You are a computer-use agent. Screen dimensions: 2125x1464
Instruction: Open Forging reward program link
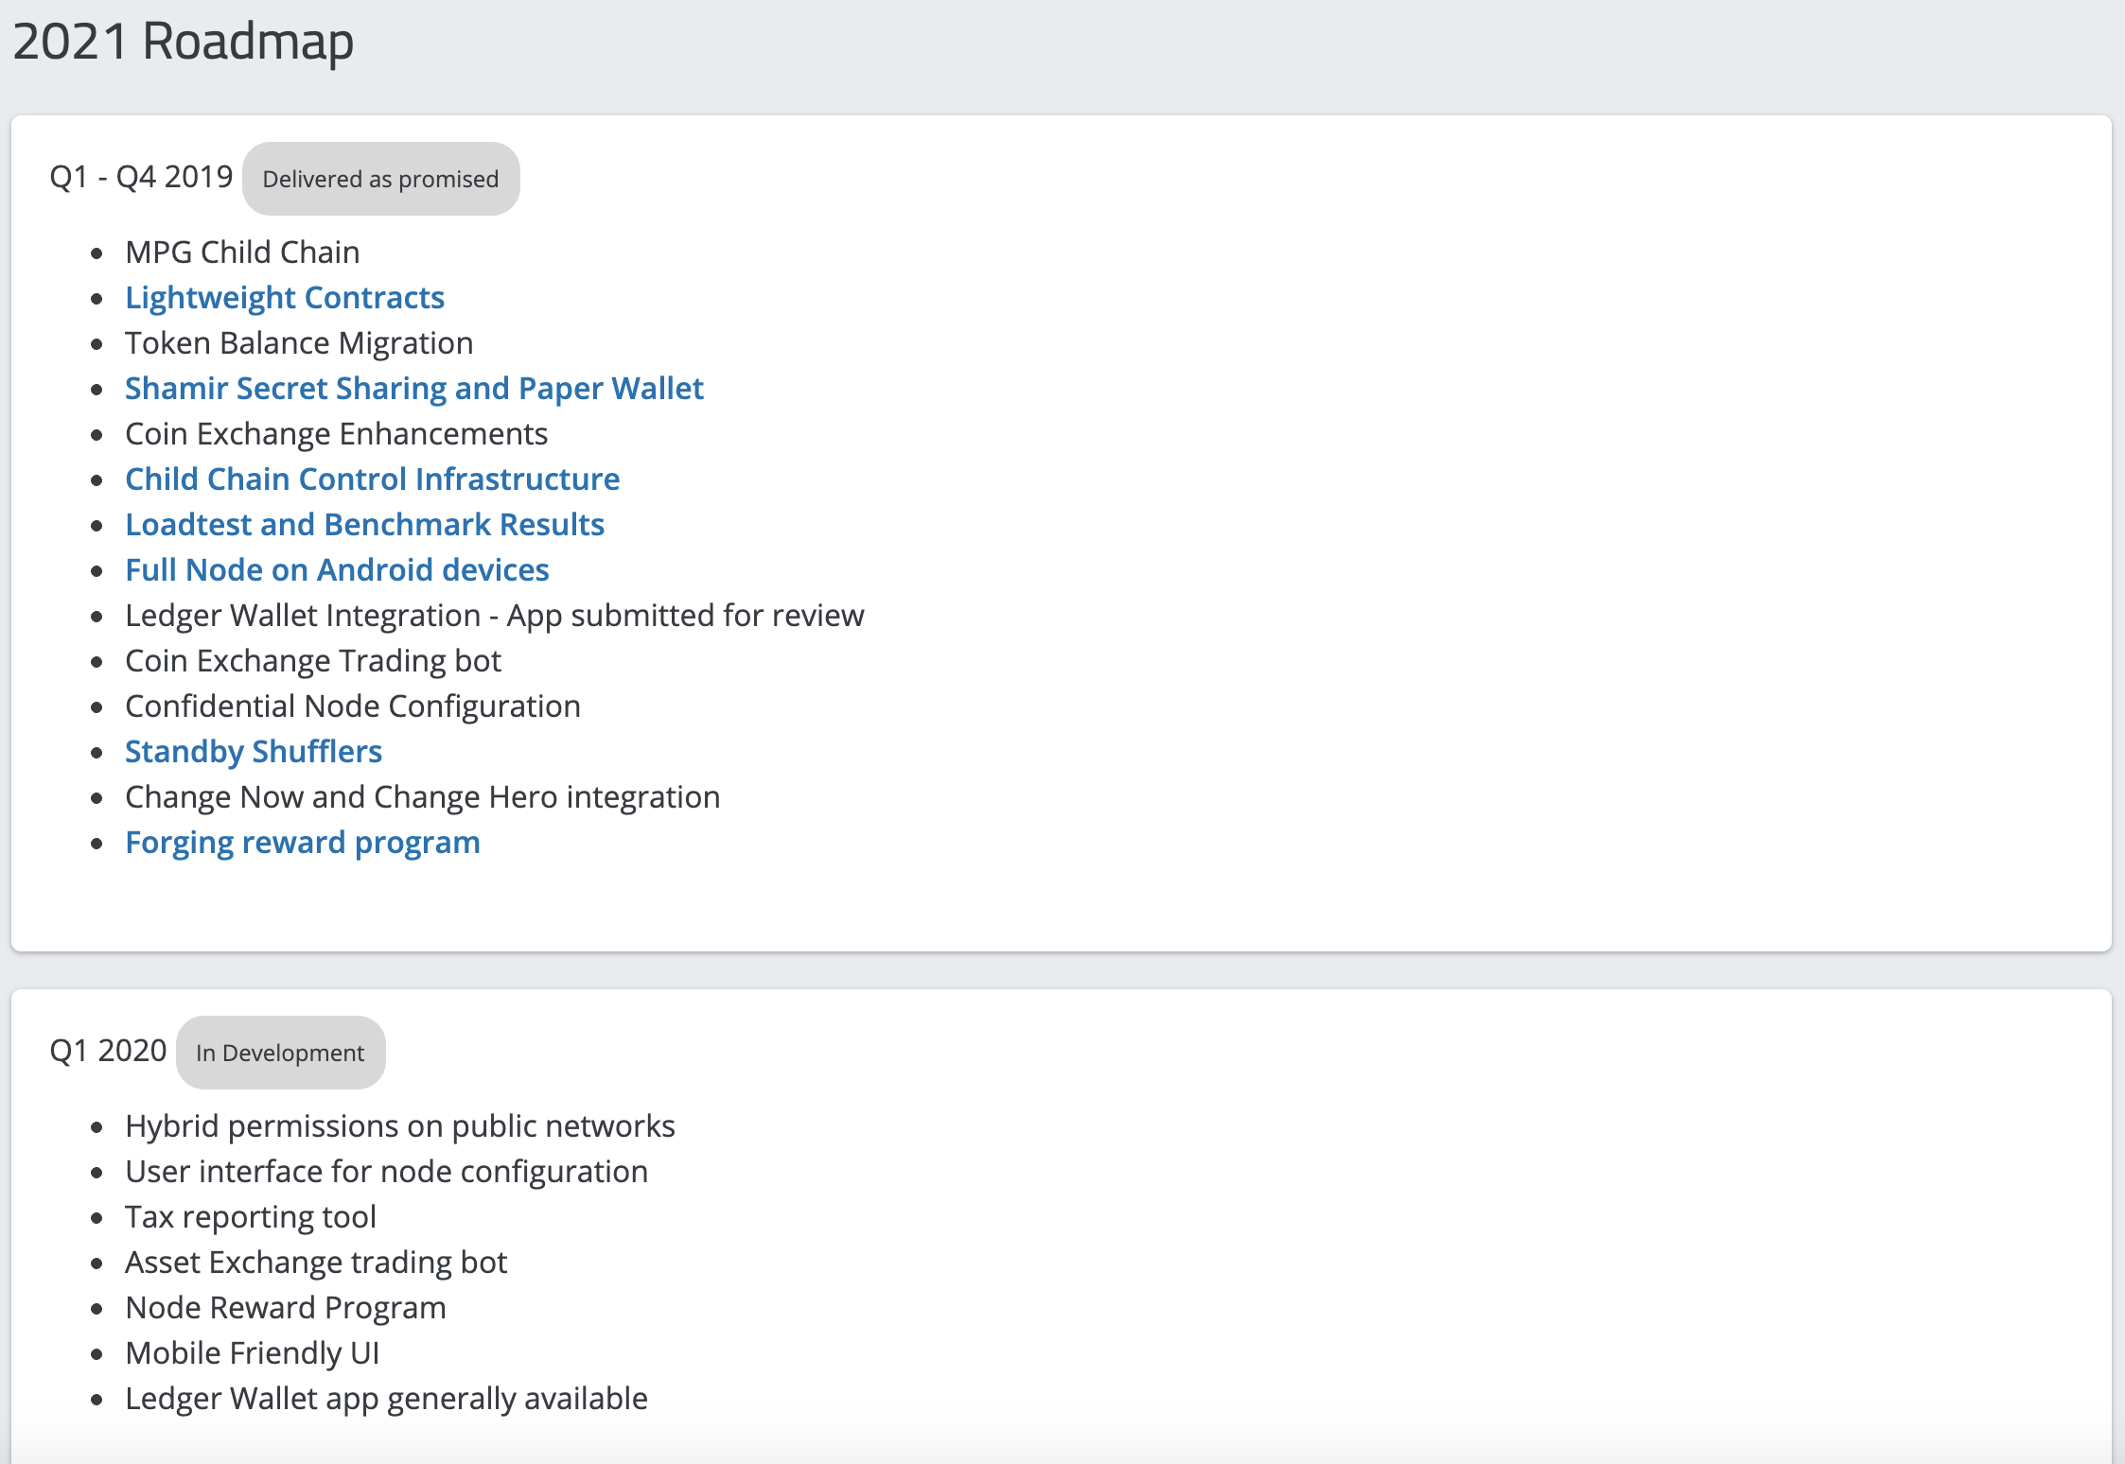coord(302,843)
